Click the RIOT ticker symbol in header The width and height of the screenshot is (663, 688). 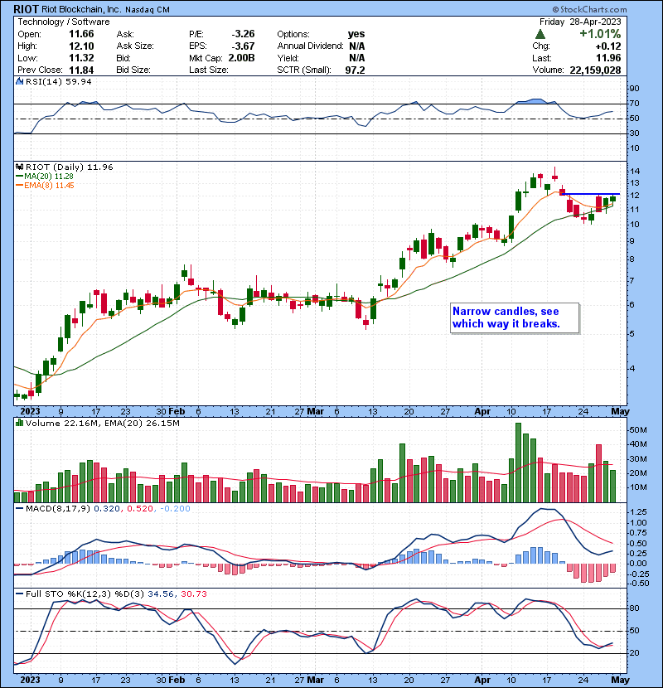pyautogui.click(x=27, y=9)
